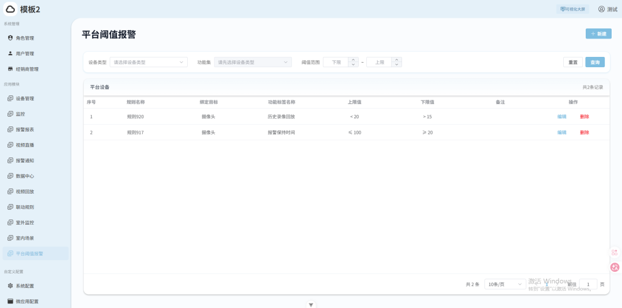Open the 功能集 dropdown

tap(253, 62)
